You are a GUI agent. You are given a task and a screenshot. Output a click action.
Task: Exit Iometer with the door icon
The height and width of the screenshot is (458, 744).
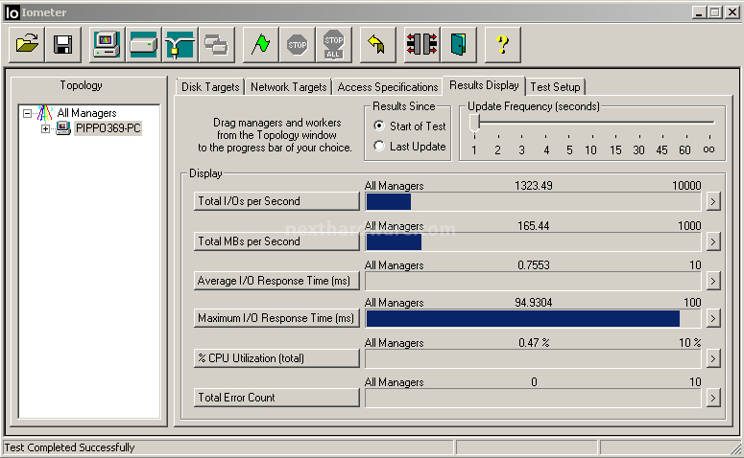(x=458, y=44)
